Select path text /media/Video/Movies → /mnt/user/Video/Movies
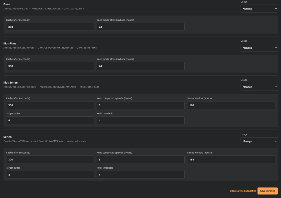The width and height of the screenshot is (281, 198). pyautogui.click(x=32, y=9)
